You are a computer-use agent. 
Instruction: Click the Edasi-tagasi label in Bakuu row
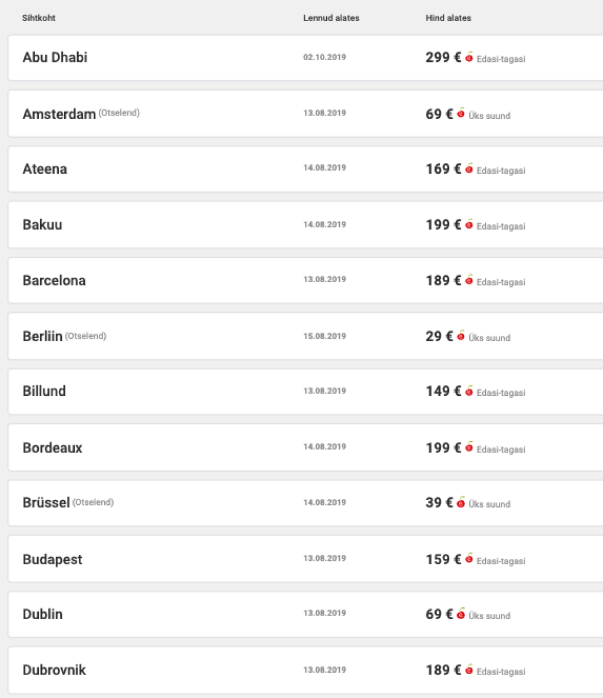pos(501,226)
